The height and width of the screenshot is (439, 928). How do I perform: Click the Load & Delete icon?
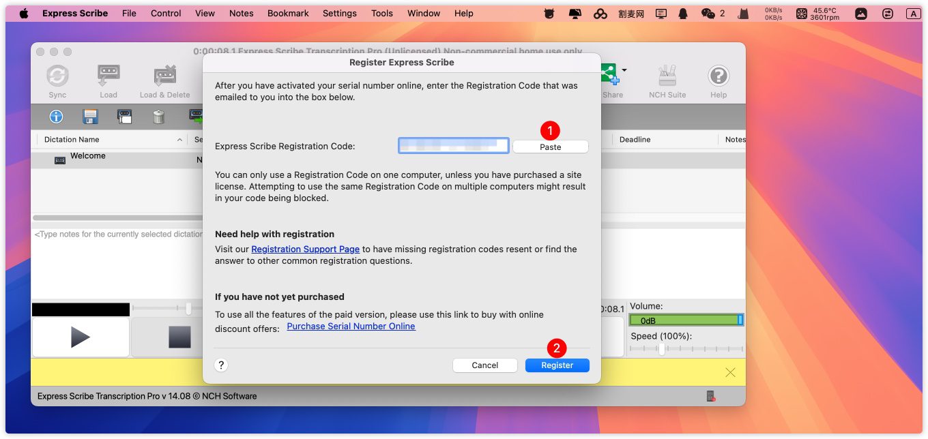(164, 76)
